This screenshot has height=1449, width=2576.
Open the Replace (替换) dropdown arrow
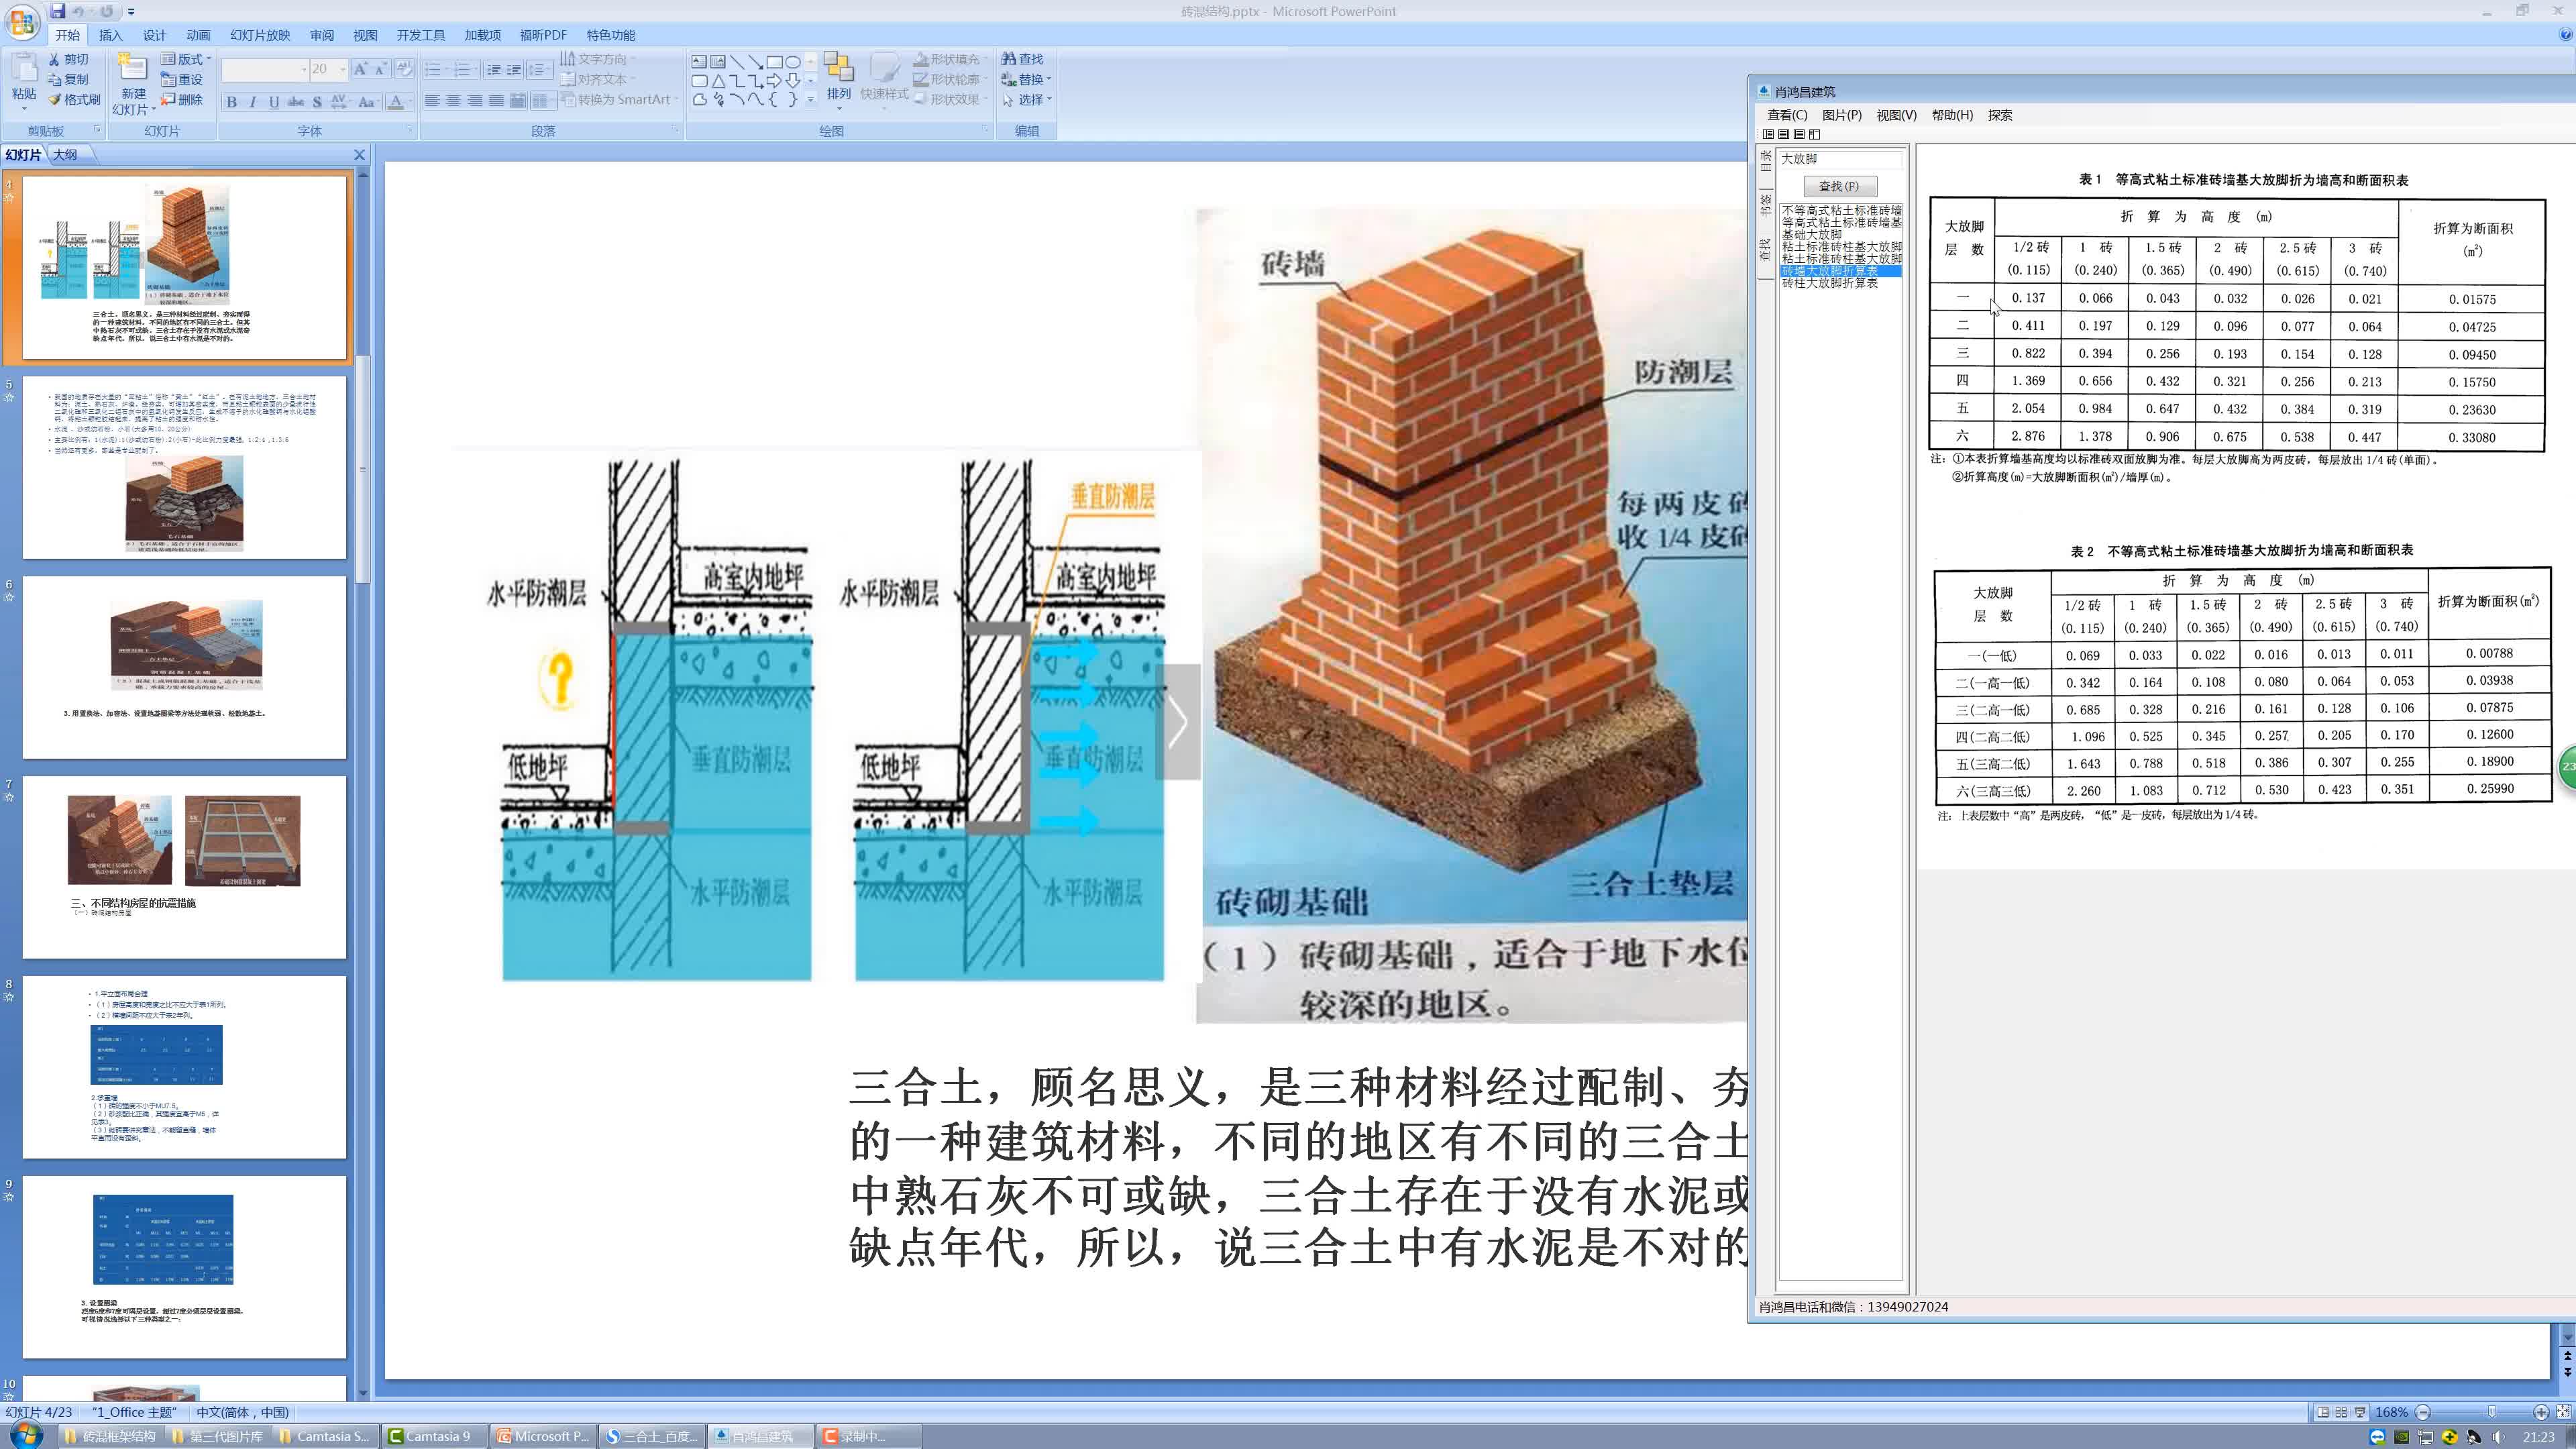click(x=1048, y=80)
